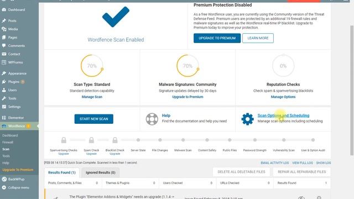The height and width of the screenshot is (199, 354).
Task: Open the Plugins icon in sidebar
Action: click(4, 82)
